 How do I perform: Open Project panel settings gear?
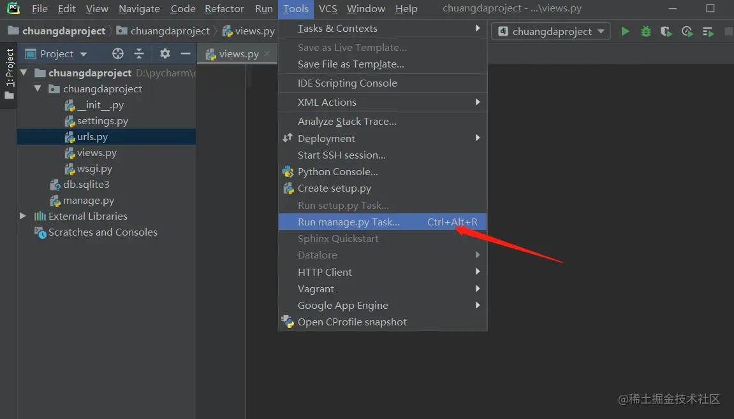[x=165, y=53]
